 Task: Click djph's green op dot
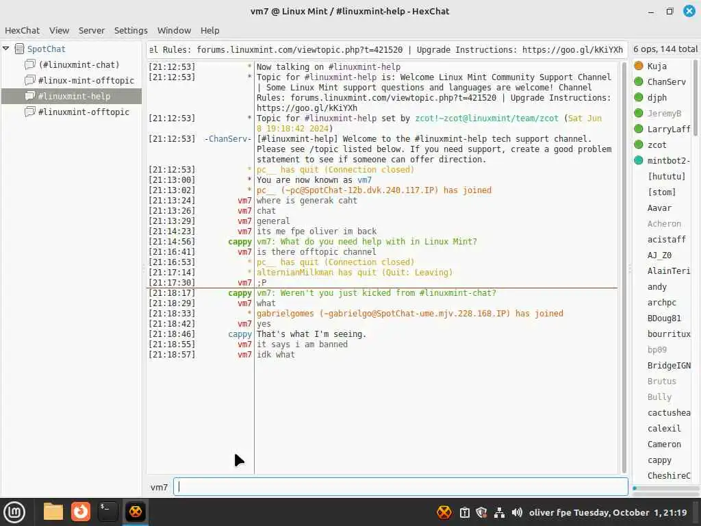[x=639, y=97]
